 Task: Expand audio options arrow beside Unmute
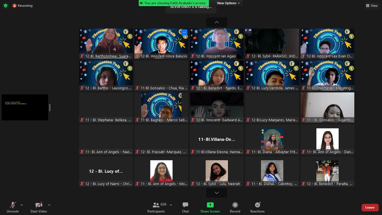[x=22, y=205]
